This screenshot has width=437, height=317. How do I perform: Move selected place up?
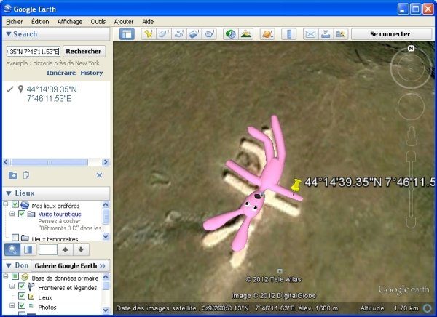[x=66, y=249]
